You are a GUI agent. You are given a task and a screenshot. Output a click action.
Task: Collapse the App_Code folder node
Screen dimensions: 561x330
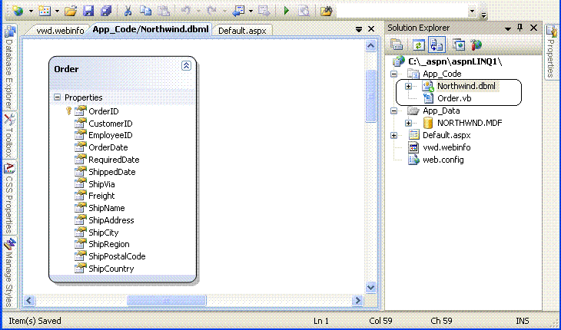tap(394, 74)
